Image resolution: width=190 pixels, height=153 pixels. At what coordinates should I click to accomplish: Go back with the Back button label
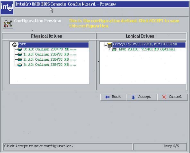(116, 97)
